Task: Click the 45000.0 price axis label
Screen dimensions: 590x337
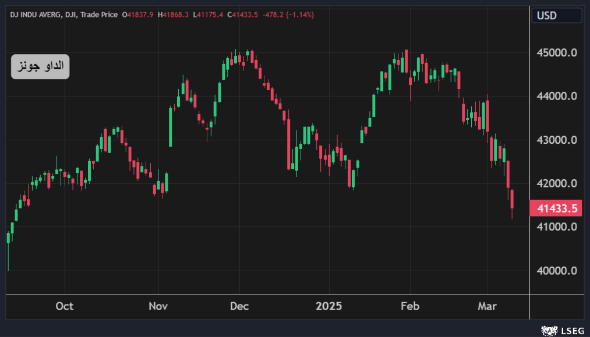Action: (x=557, y=53)
